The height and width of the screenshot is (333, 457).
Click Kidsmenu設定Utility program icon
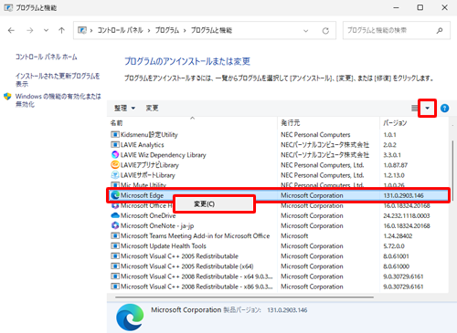click(x=115, y=134)
